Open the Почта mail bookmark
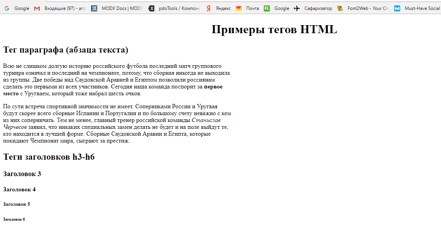Image resolution: width=441 pixels, height=242 pixels. [x=247, y=8]
